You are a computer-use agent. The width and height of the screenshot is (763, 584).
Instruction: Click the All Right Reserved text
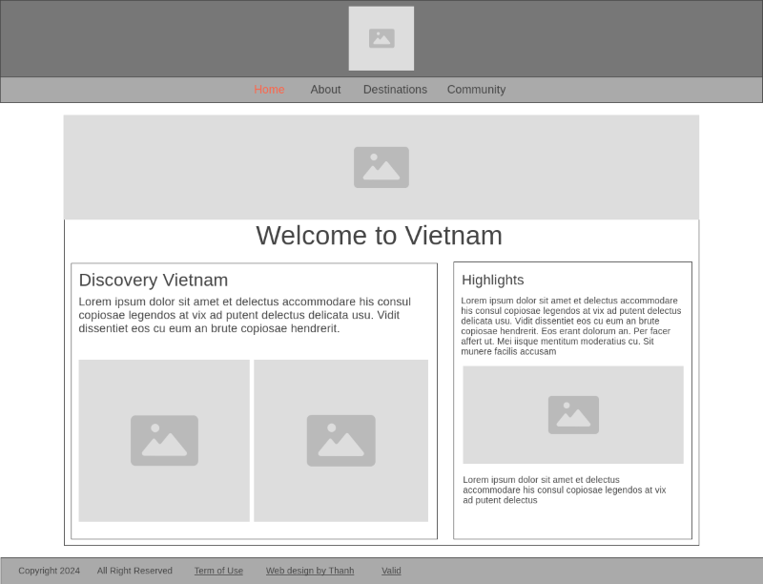(134, 570)
